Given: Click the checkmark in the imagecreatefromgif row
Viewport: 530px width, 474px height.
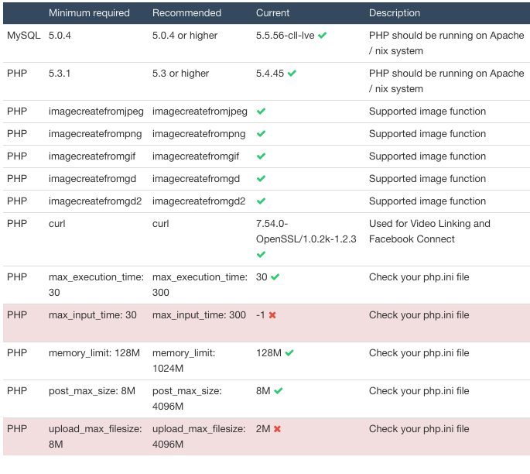Looking at the screenshot, I should click(x=261, y=156).
